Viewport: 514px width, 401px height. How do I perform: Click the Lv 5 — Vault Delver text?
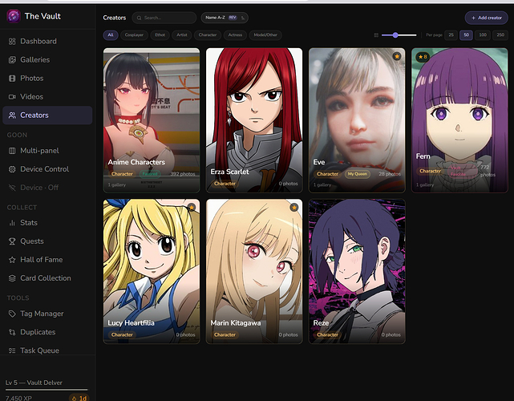point(34,383)
